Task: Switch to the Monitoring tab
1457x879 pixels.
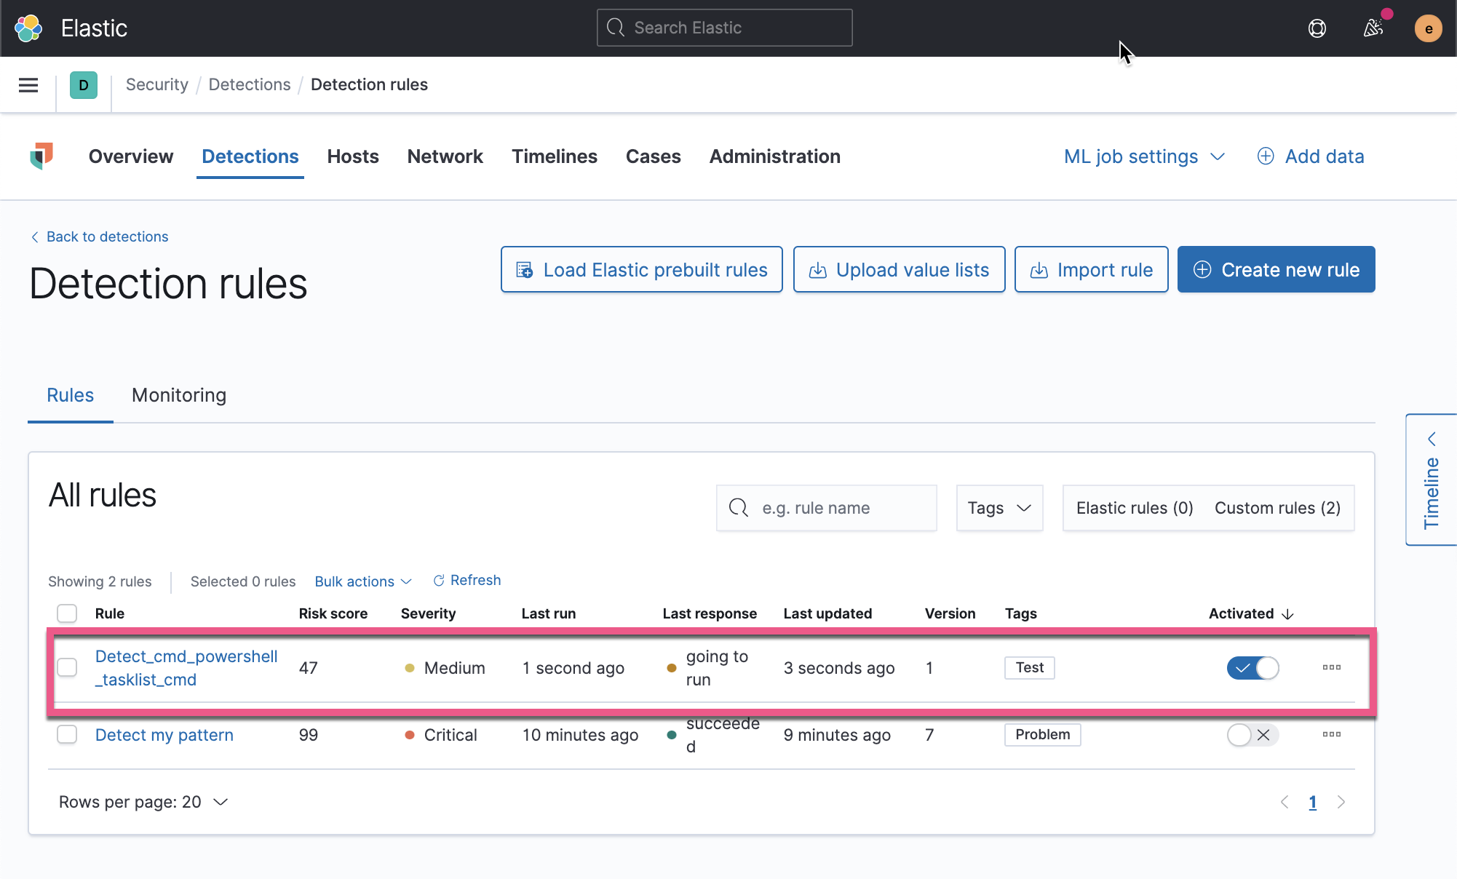Action: [178, 395]
